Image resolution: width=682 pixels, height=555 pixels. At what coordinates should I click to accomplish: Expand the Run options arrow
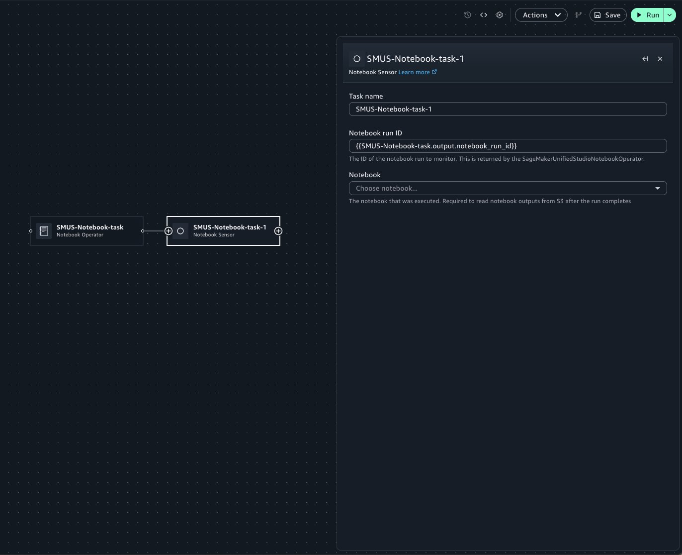coord(670,15)
